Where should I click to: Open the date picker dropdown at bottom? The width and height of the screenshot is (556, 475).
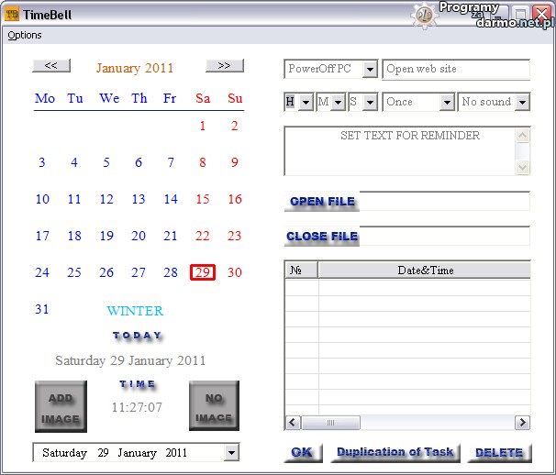[230, 453]
